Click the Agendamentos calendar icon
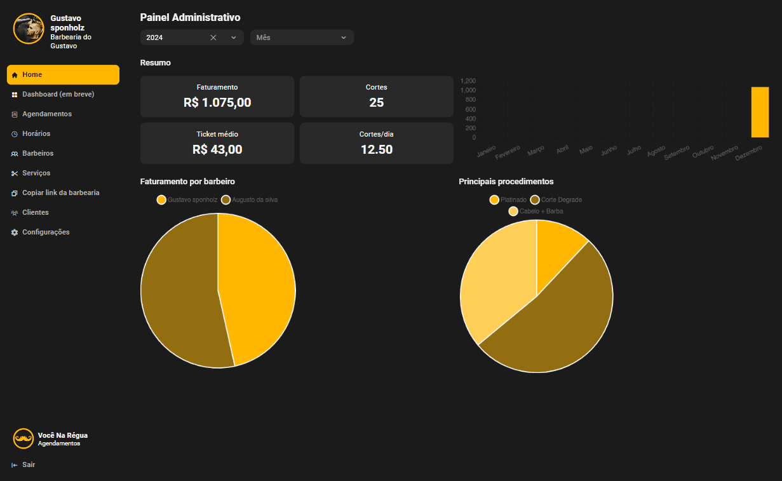Viewport: 782px width, 481px height. [15, 114]
